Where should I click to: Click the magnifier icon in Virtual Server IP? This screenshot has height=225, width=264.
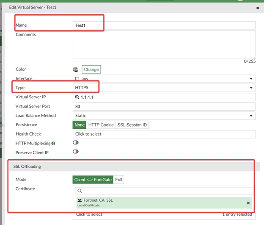point(77,97)
